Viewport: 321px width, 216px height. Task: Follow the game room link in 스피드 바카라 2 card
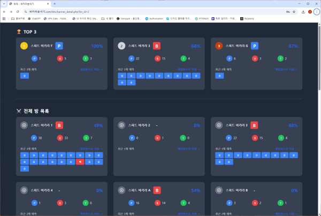click(187, 148)
